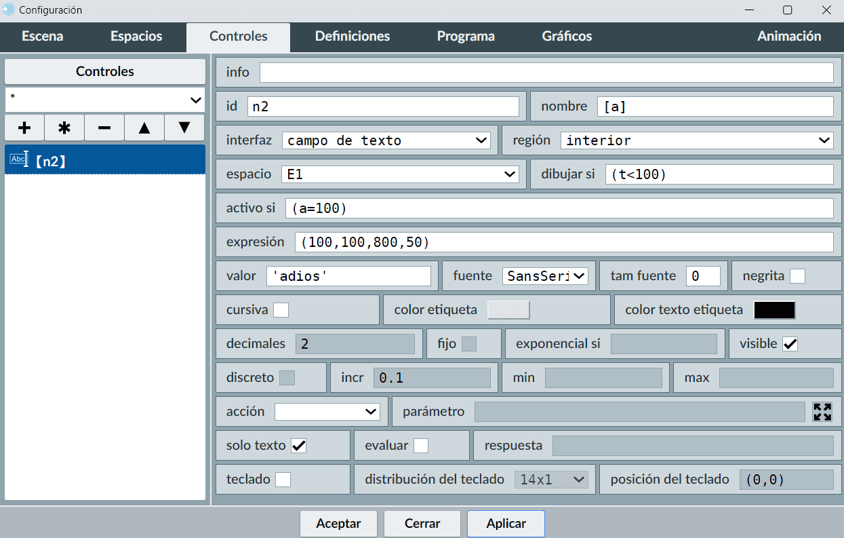Click the Aceptar button
Image resolution: width=844 pixels, height=538 pixels.
(x=338, y=524)
